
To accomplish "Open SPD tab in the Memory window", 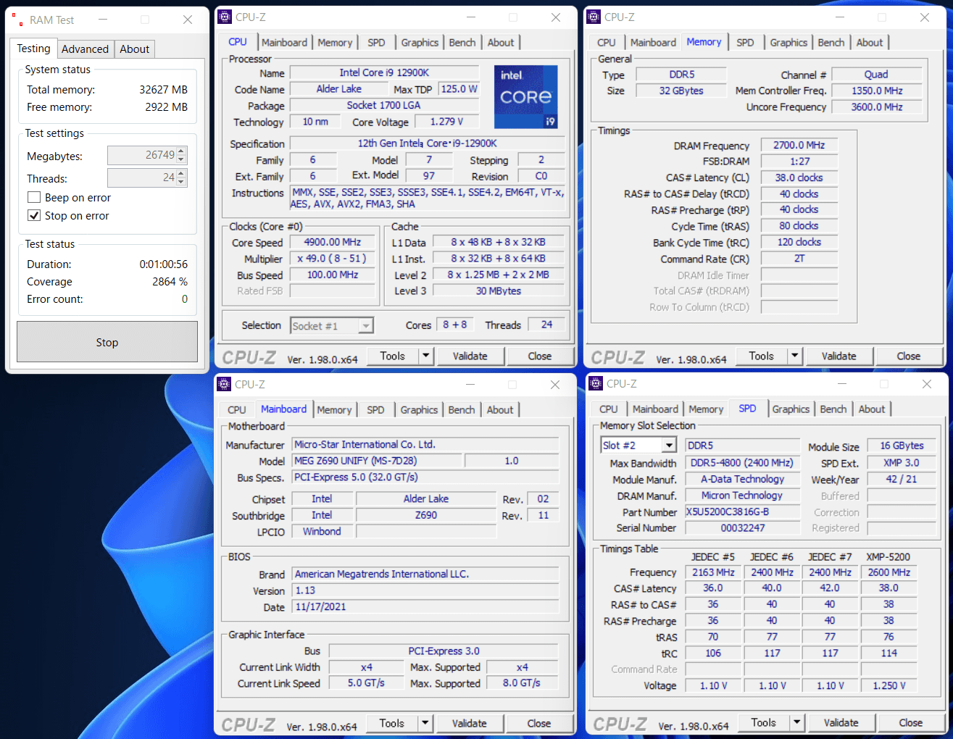I will [745, 43].
